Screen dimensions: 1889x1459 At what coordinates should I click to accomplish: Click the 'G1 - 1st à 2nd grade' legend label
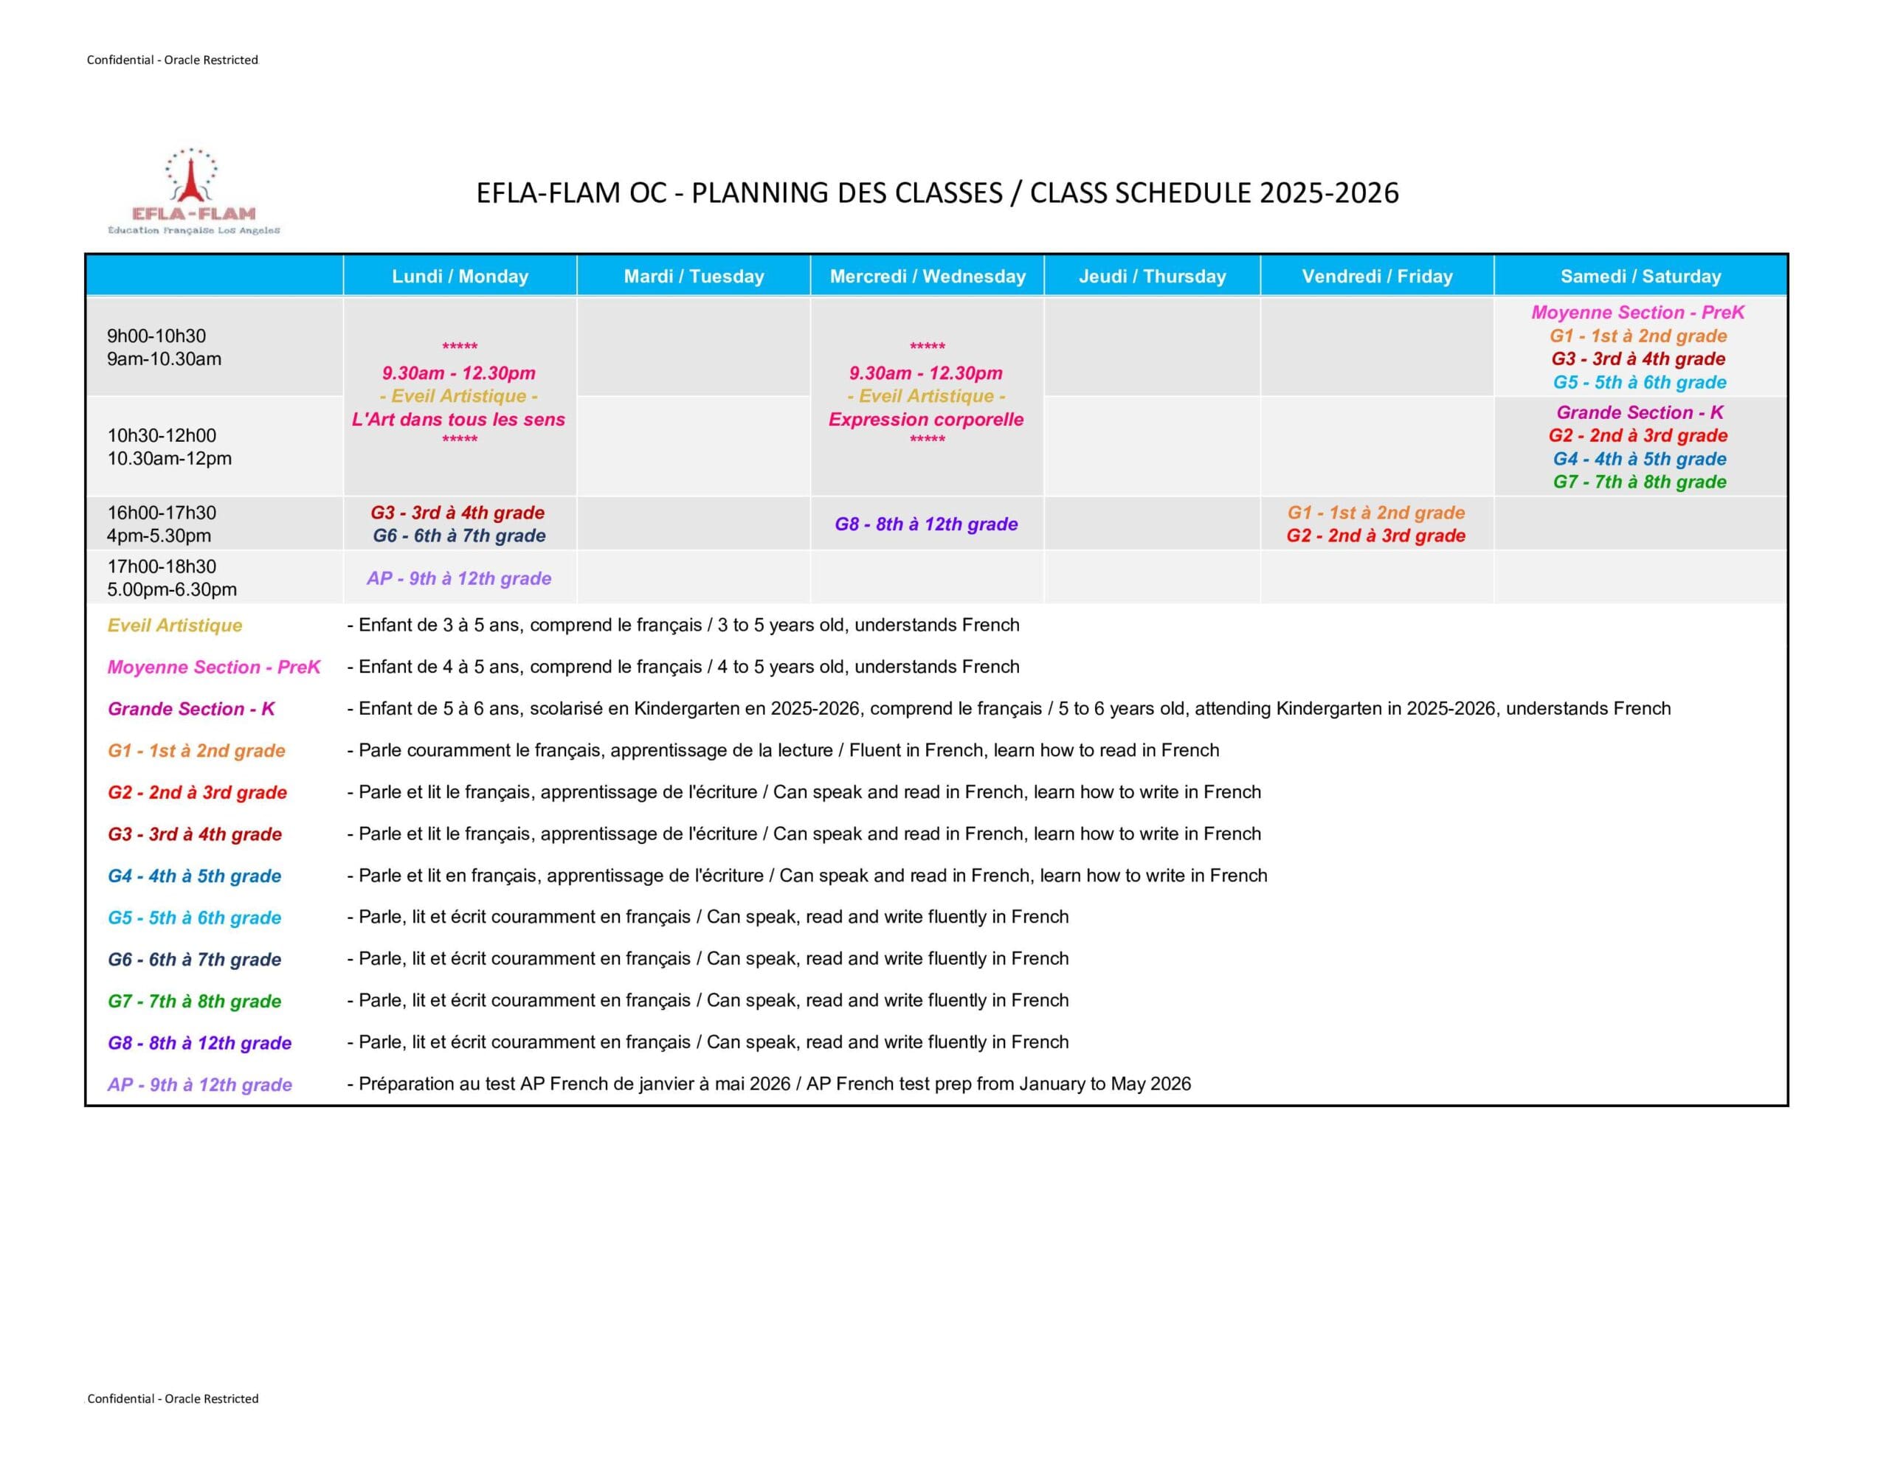coord(196,751)
